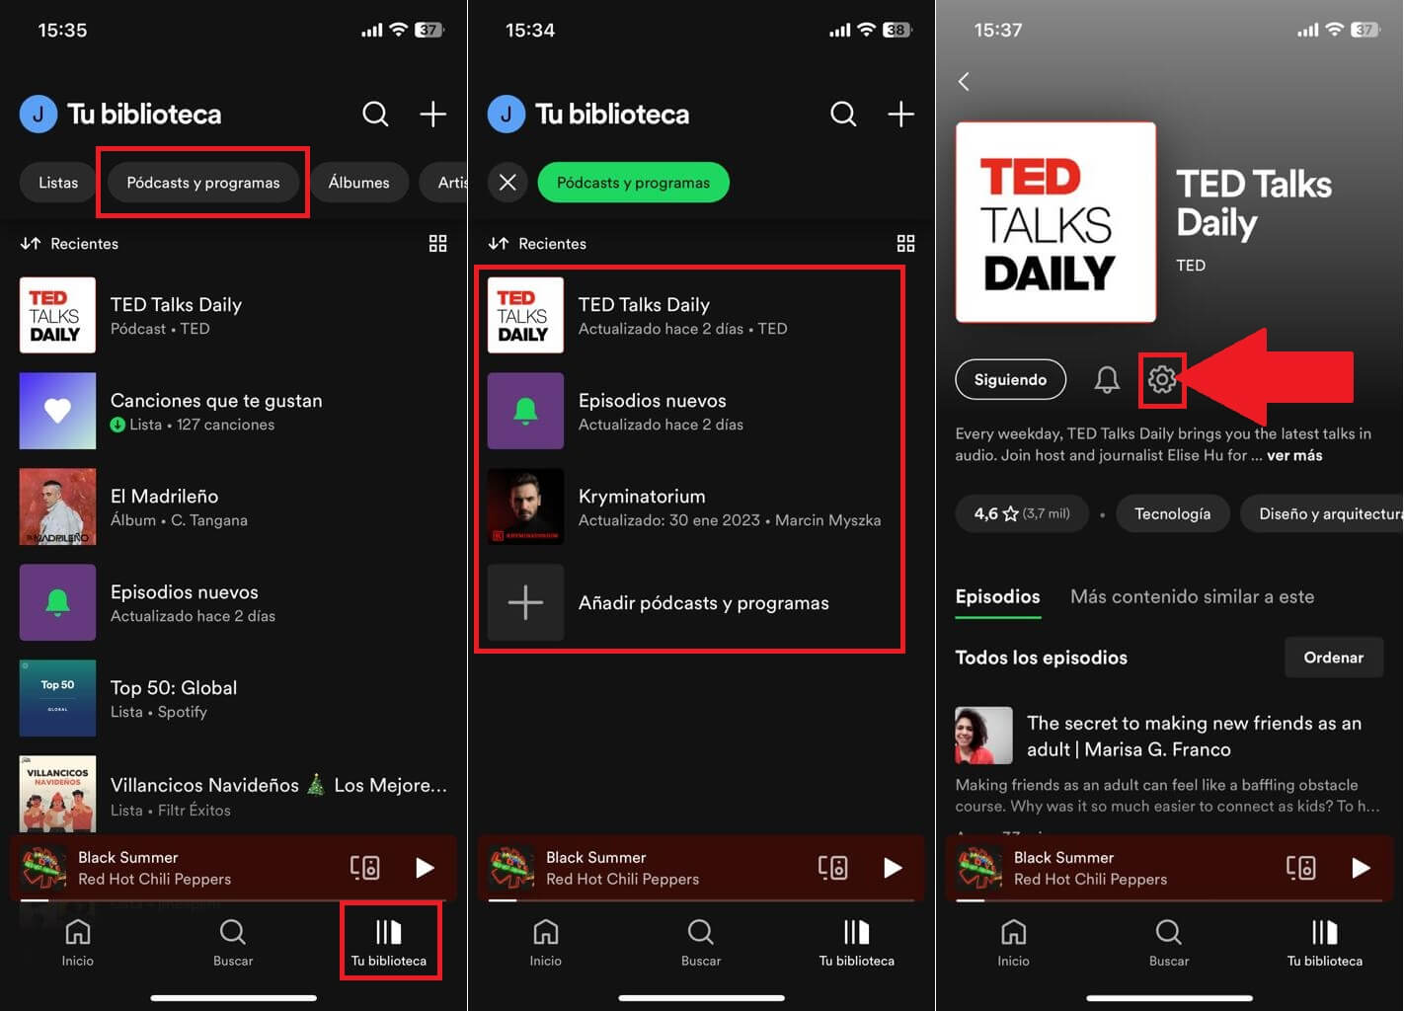The width and height of the screenshot is (1404, 1011).
Task: Open TED Talks Daily in left list
Action: (x=234, y=315)
